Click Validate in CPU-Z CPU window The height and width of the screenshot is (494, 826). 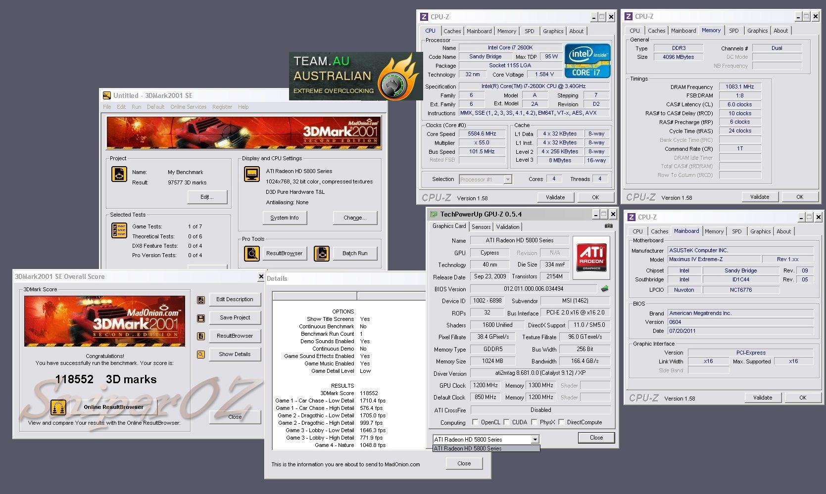555,197
